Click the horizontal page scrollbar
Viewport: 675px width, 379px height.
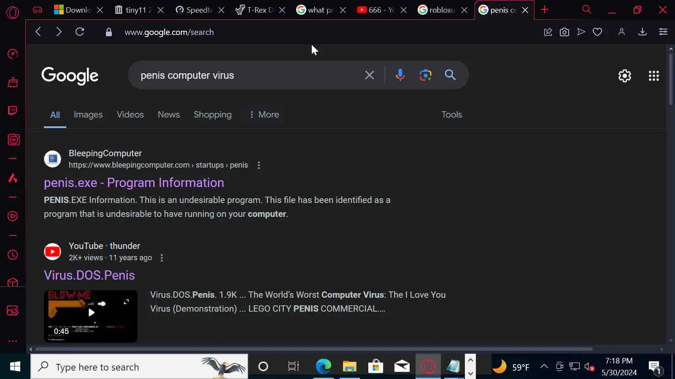point(314,349)
